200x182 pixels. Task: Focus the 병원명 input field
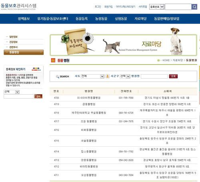click(x=154, y=76)
